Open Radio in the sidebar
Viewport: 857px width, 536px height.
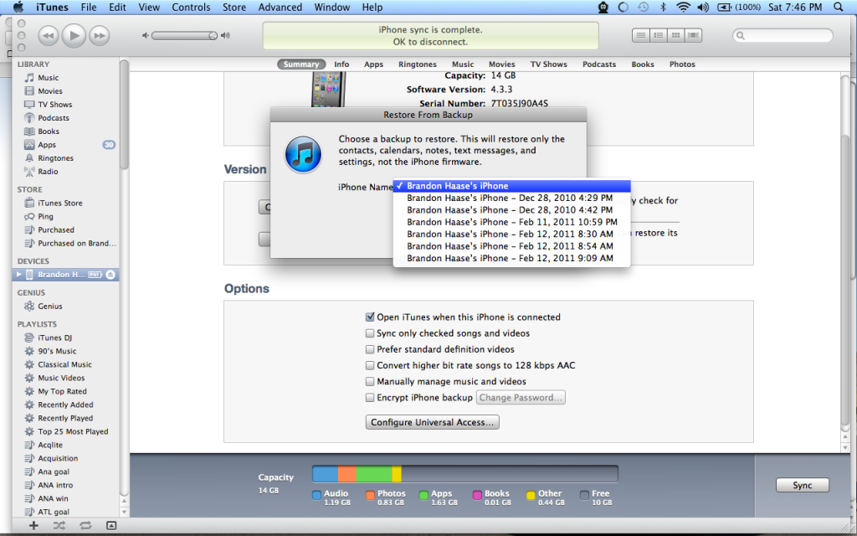tap(48, 171)
